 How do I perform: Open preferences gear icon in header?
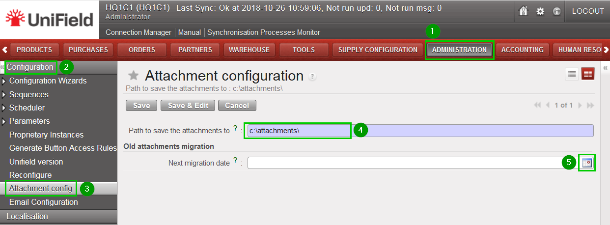click(540, 11)
